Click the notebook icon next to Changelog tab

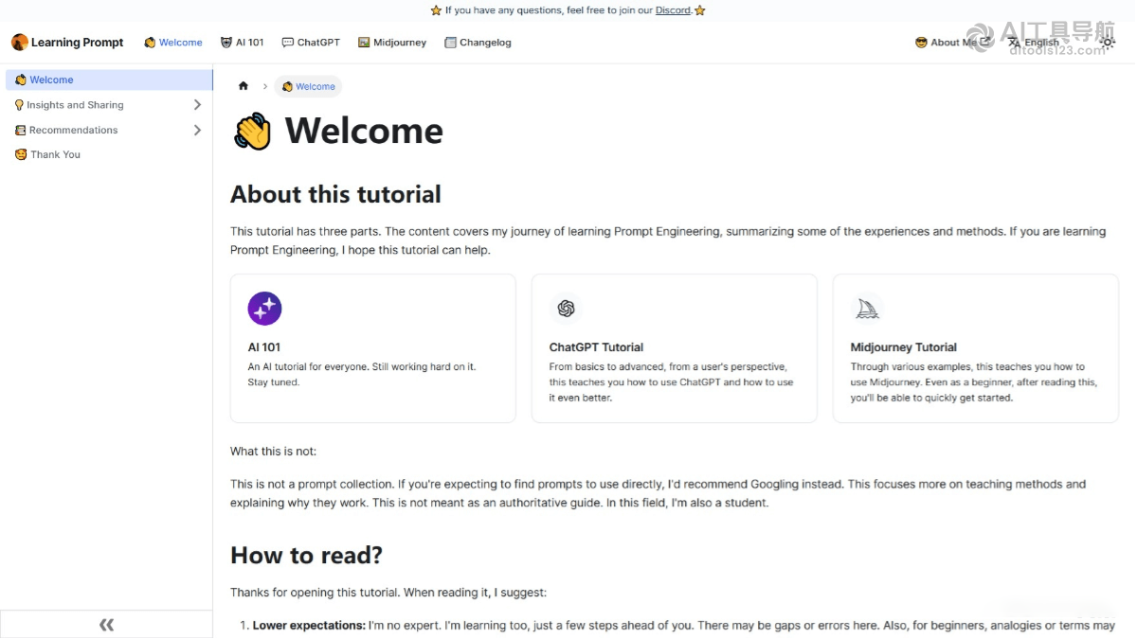tap(450, 43)
